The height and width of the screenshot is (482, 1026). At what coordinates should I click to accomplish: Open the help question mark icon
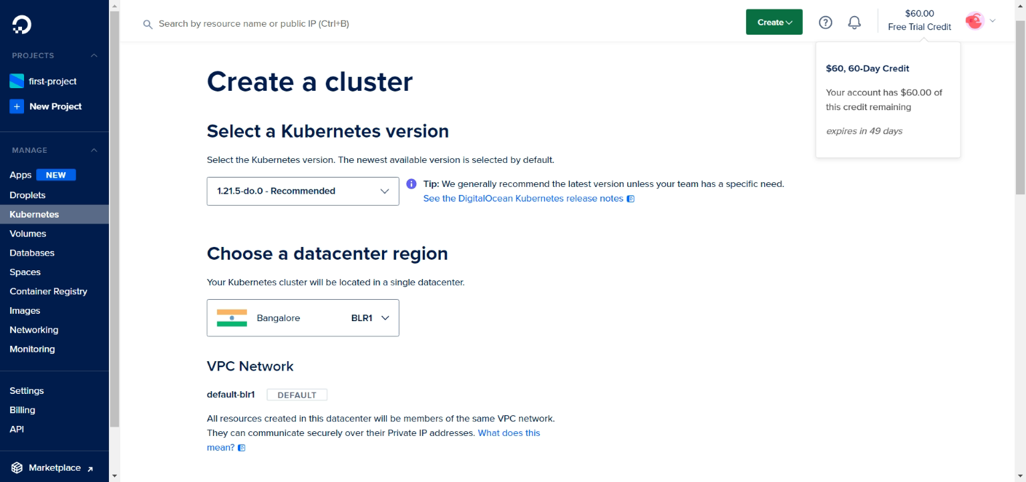[826, 23]
